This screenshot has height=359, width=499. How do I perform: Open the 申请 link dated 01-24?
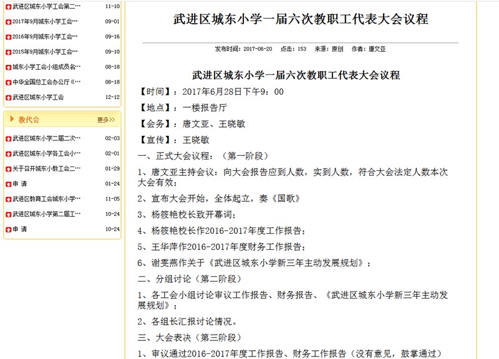[20, 183]
